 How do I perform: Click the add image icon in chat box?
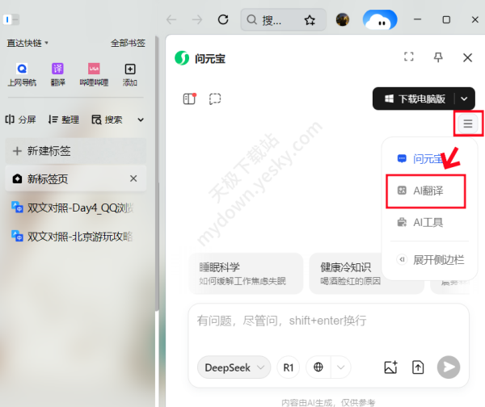point(390,367)
